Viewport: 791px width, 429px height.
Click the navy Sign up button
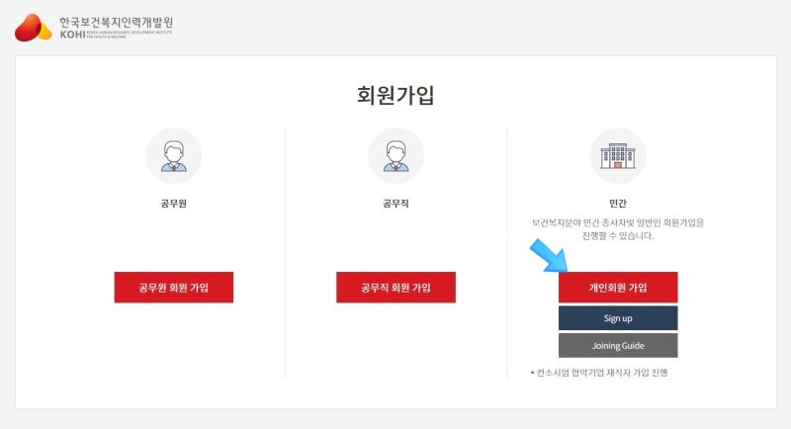point(618,318)
